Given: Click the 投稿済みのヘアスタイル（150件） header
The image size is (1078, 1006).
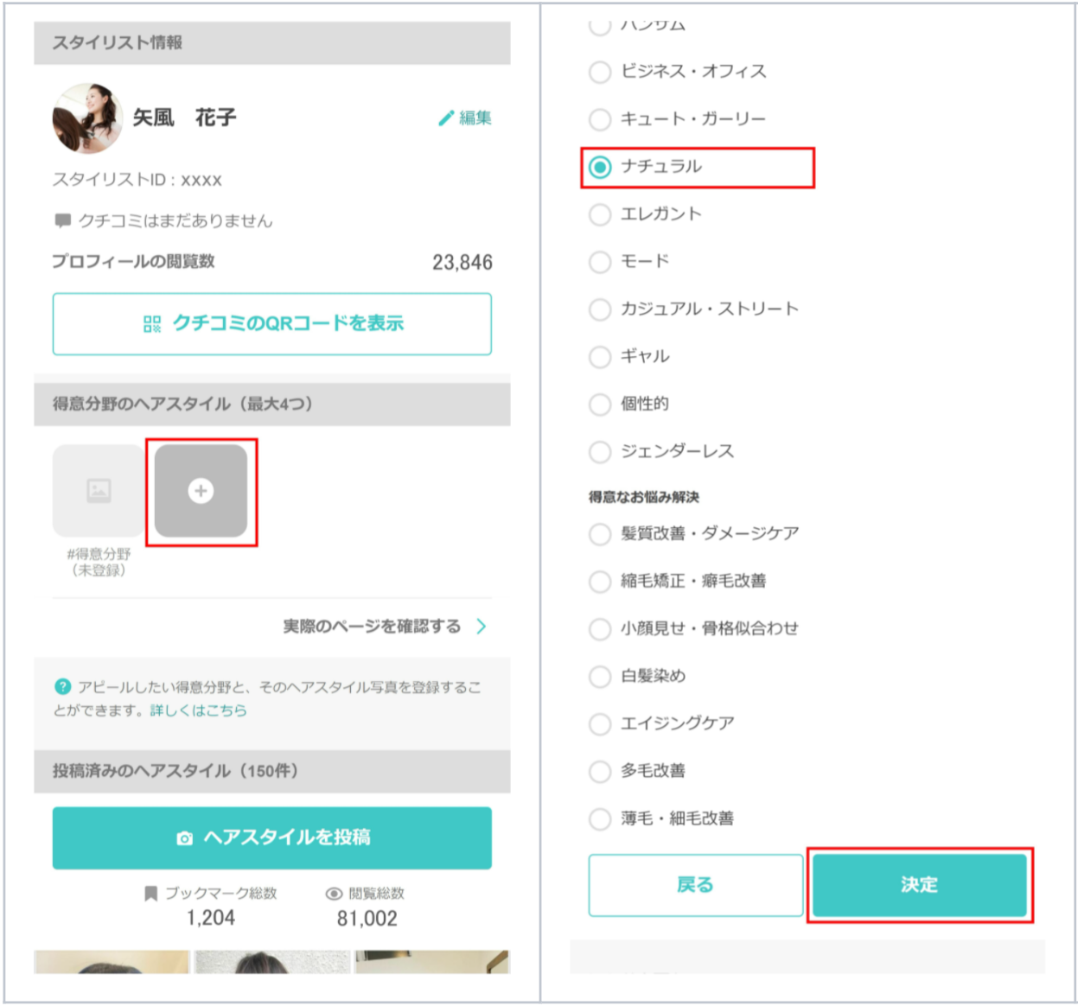Looking at the screenshot, I should tap(272, 771).
